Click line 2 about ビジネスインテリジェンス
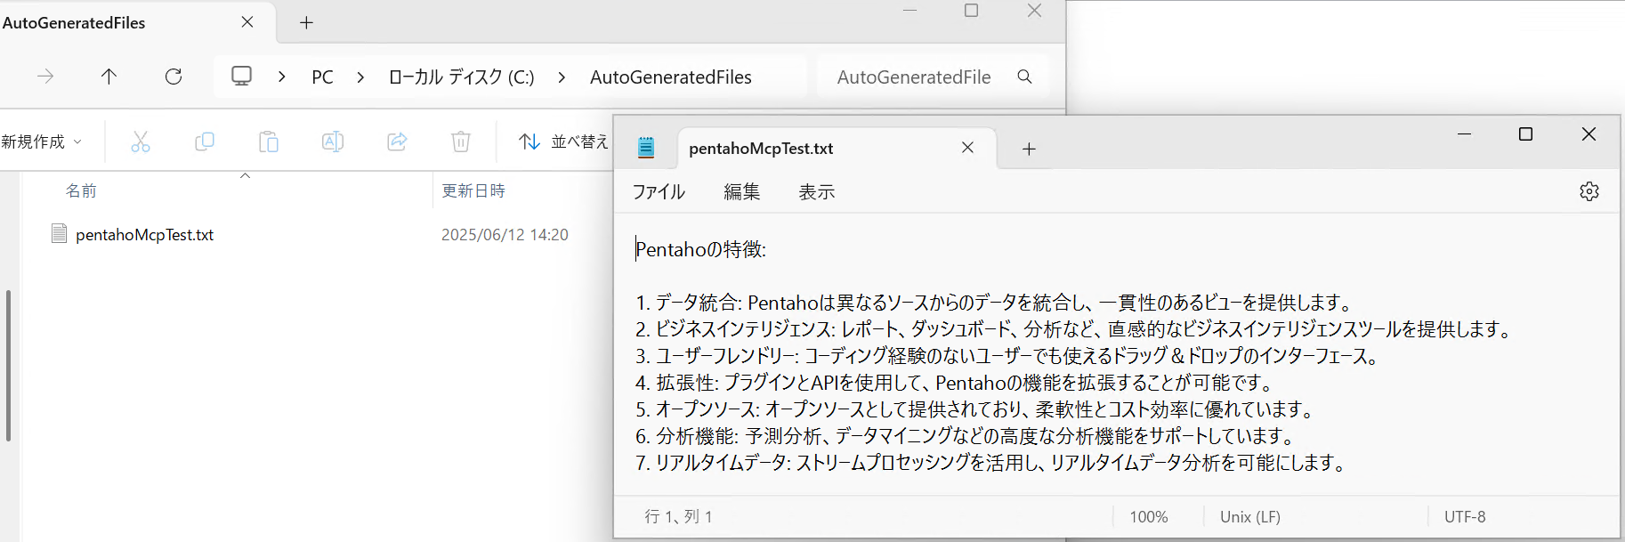 (1075, 329)
